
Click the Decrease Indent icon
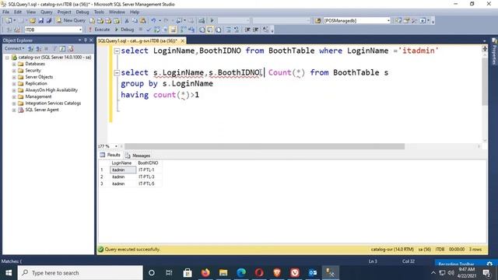pyautogui.click(x=247, y=30)
